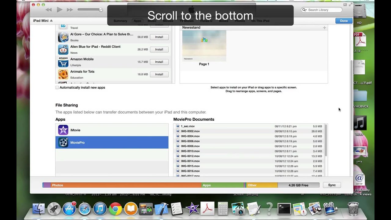The image size is (391, 220).
Task: Enable Automatically install new apps checkbox
Action: [x=57, y=87]
